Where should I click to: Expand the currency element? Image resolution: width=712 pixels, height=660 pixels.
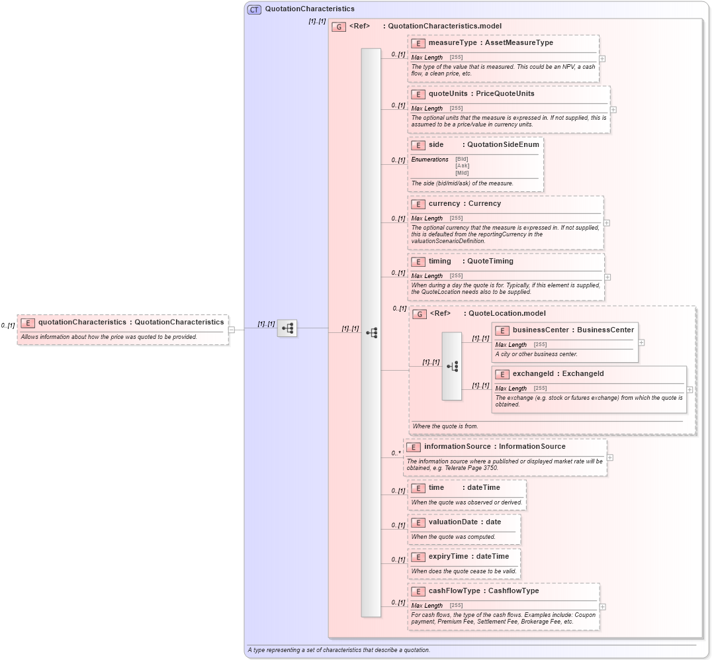click(607, 223)
